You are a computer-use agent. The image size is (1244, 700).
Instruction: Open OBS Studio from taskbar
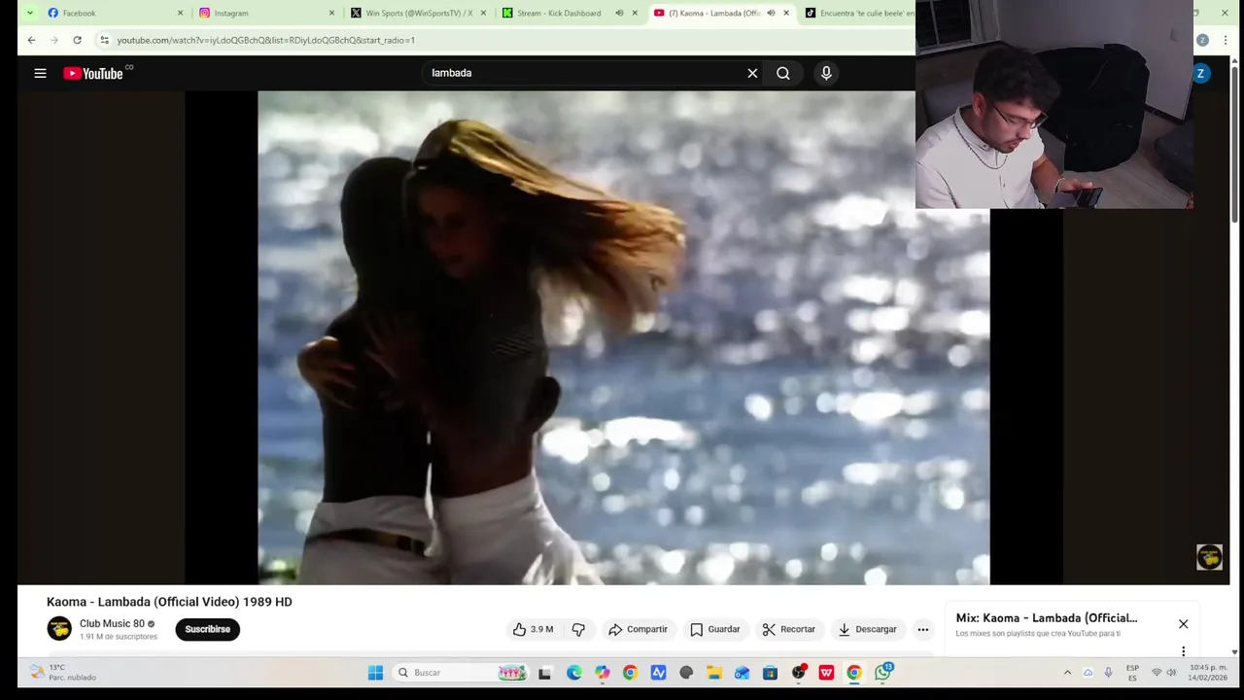(798, 672)
